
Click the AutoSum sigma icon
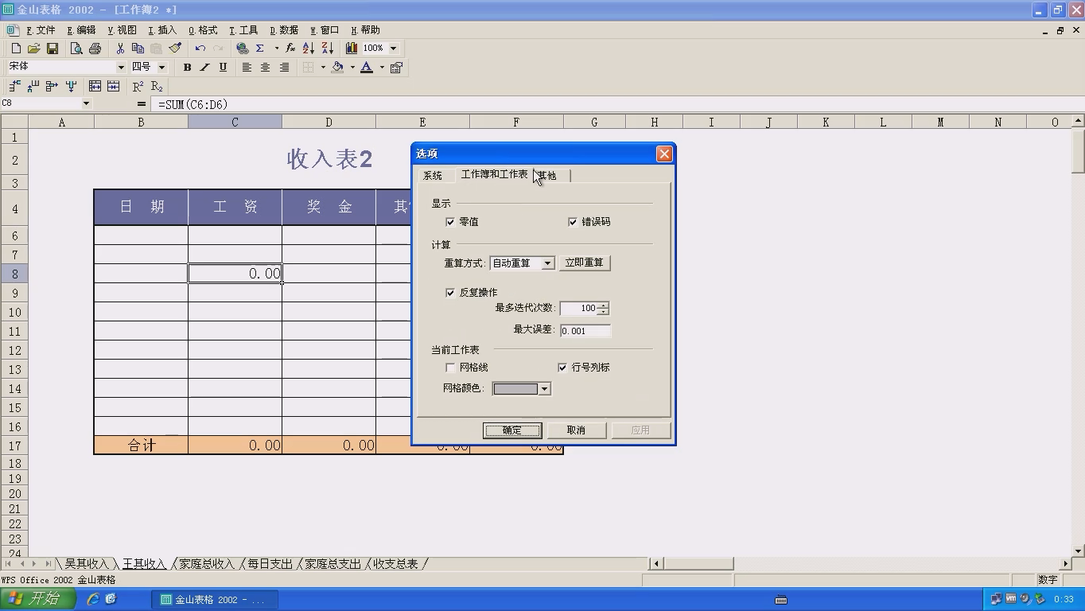point(260,49)
